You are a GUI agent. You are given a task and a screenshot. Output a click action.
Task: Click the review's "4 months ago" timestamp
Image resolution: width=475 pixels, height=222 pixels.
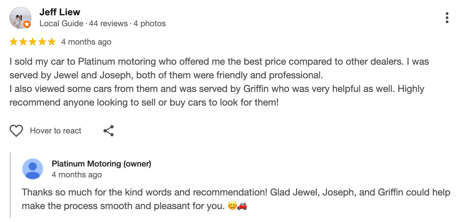(86, 42)
